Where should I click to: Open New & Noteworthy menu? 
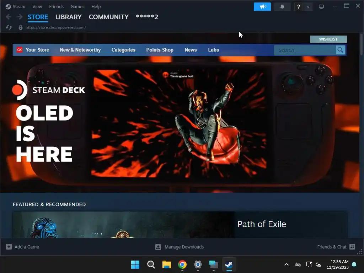point(80,50)
